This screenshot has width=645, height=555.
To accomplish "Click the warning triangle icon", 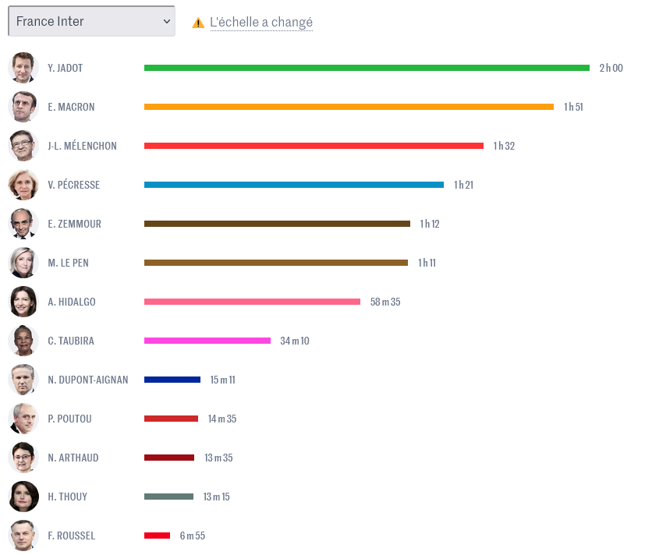I will pos(198,23).
